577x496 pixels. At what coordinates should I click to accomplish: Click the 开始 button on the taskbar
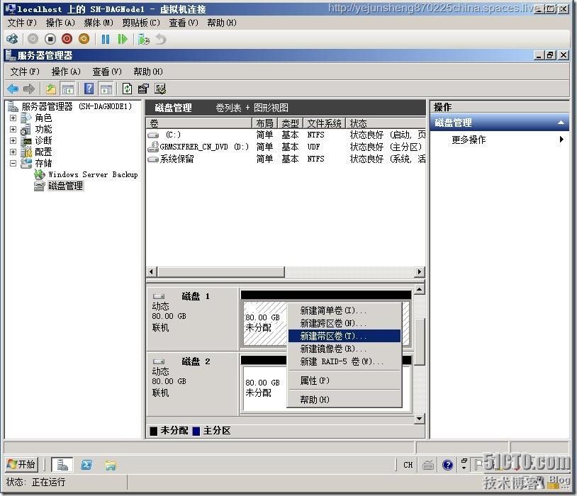click(21, 465)
